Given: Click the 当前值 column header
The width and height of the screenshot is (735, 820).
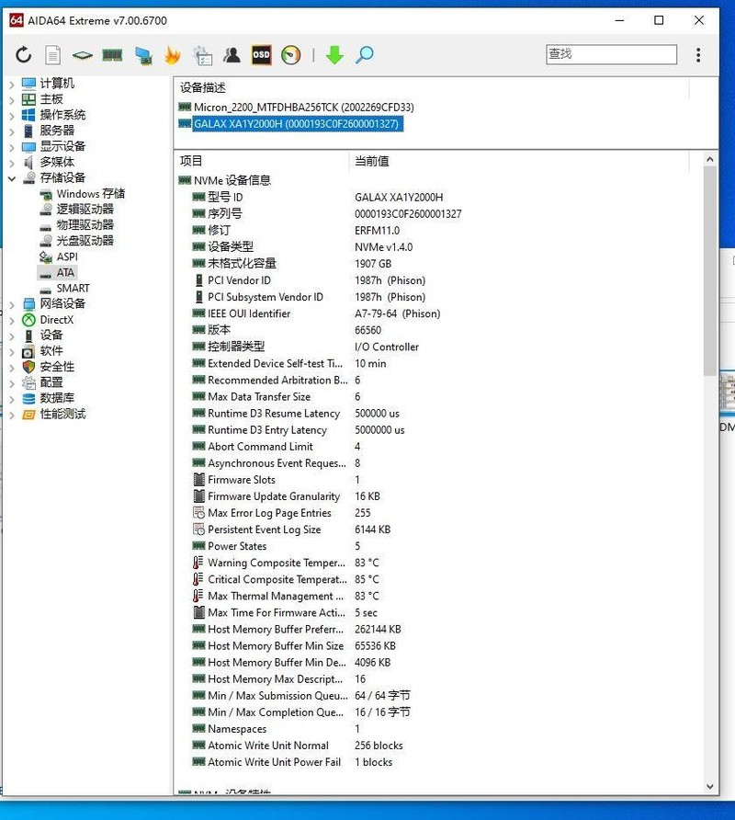Looking at the screenshot, I should click(372, 161).
